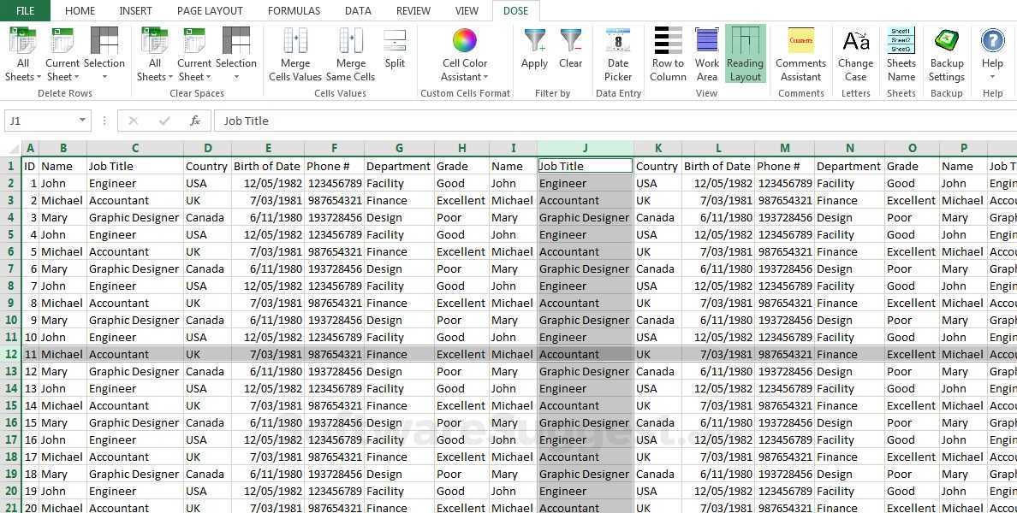The height and width of the screenshot is (513, 1017).
Task: Switch to the FORMULAS ribbon tab
Action: tap(294, 11)
